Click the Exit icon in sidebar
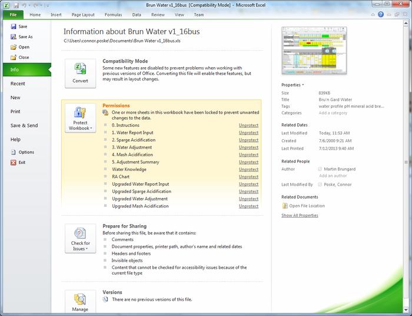Screen dimensions: 412x316 click(x=14, y=162)
